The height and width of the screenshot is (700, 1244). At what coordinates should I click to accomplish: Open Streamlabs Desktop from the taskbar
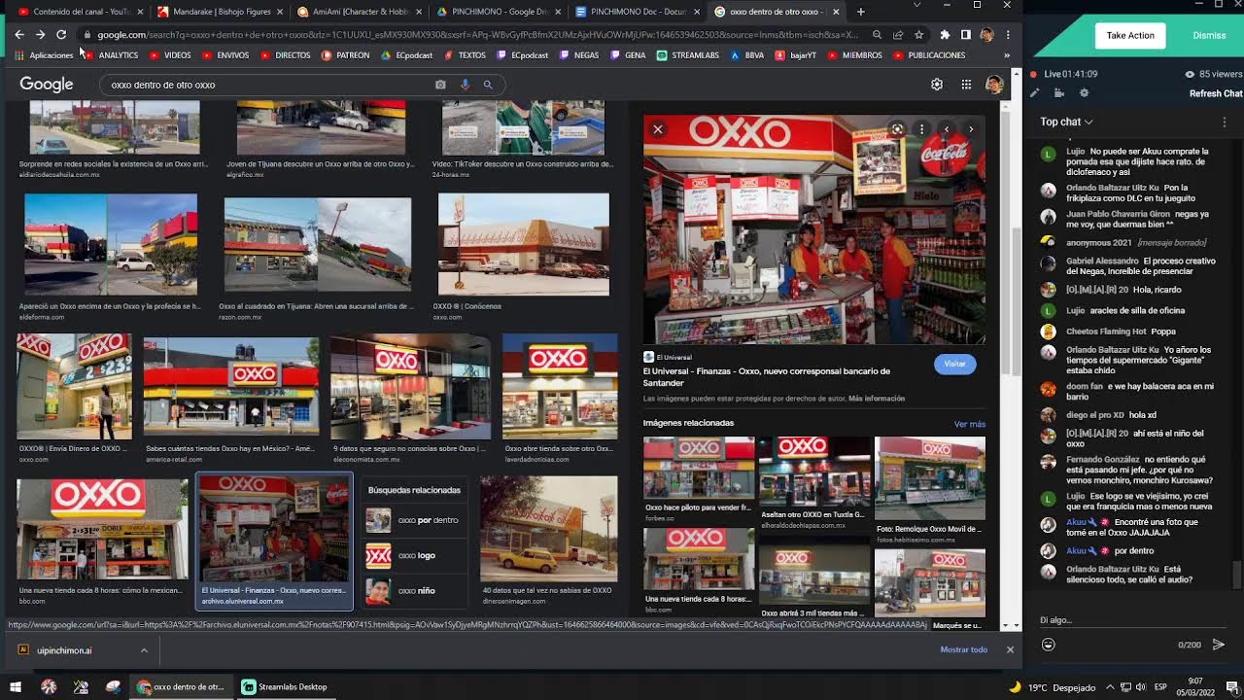tap(285, 686)
